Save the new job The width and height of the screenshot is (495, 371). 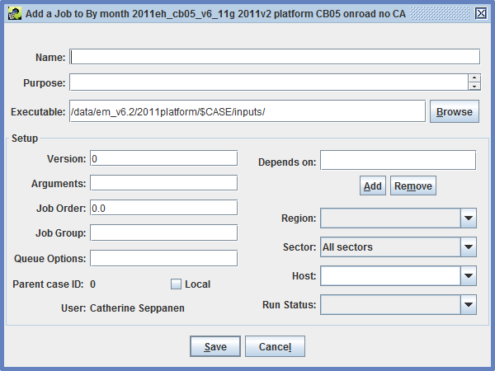click(x=215, y=346)
